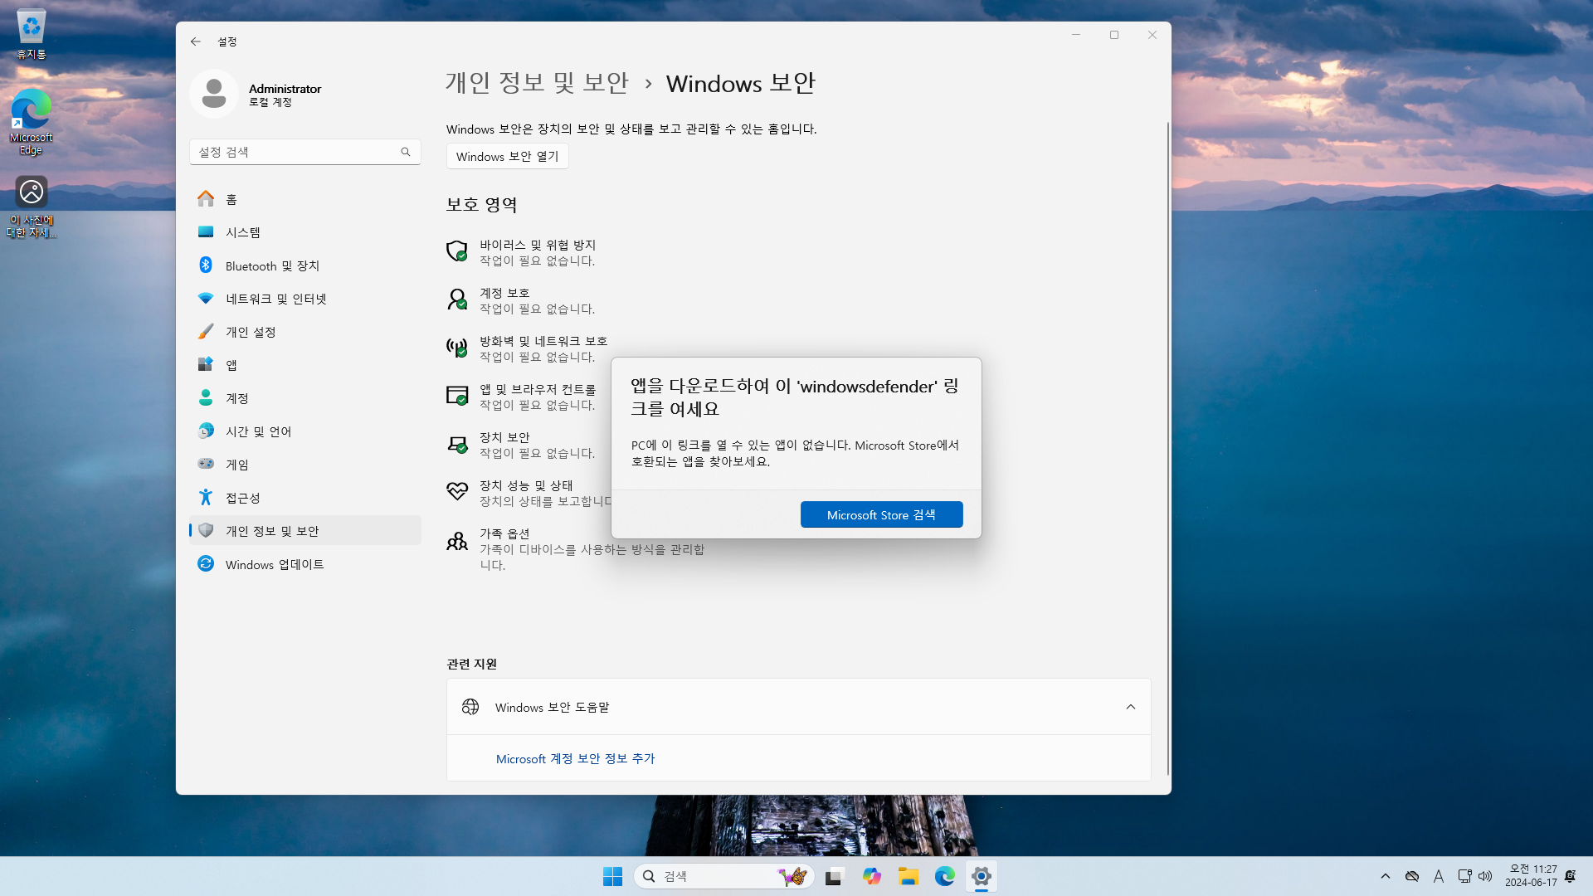Click the 장치 보안 laptop icon
Image resolution: width=1593 pixels, height=896 pixels.
(457, 444)
